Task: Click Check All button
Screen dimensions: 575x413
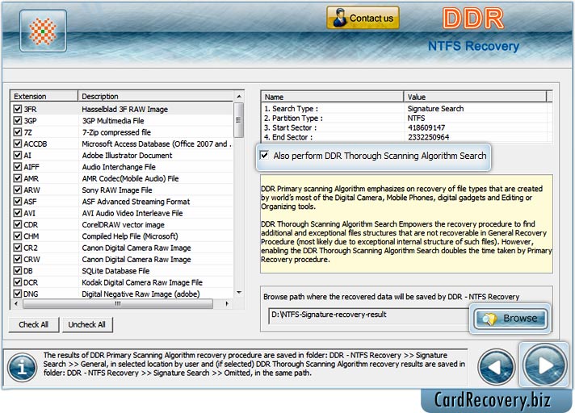Action: [x=34, y=324]
